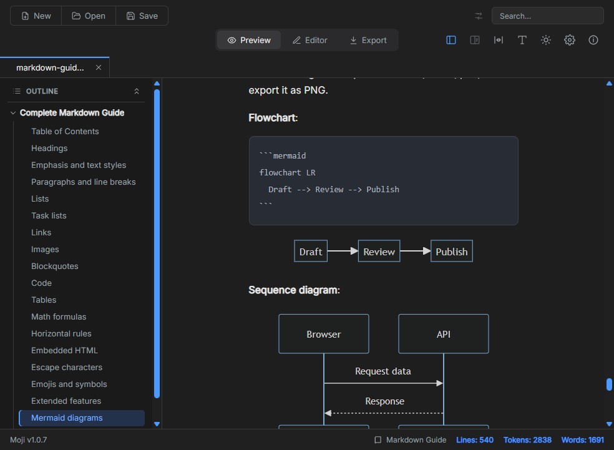
Task: Open the info about icon
Action: pyautogui.click(x=593, y=40)
